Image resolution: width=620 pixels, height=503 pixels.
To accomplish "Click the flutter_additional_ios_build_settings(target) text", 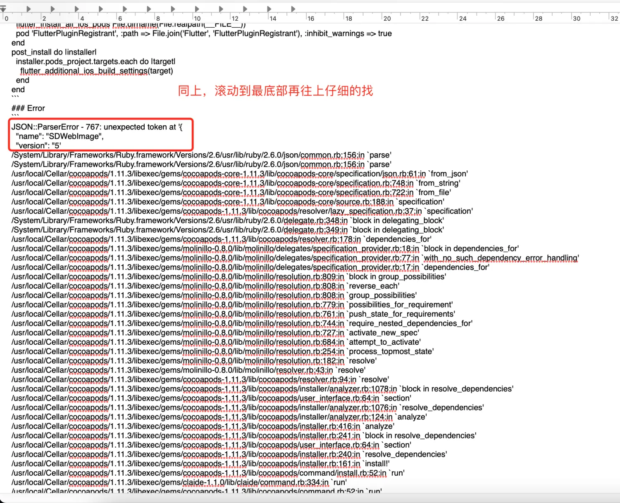I will point(96,71).
